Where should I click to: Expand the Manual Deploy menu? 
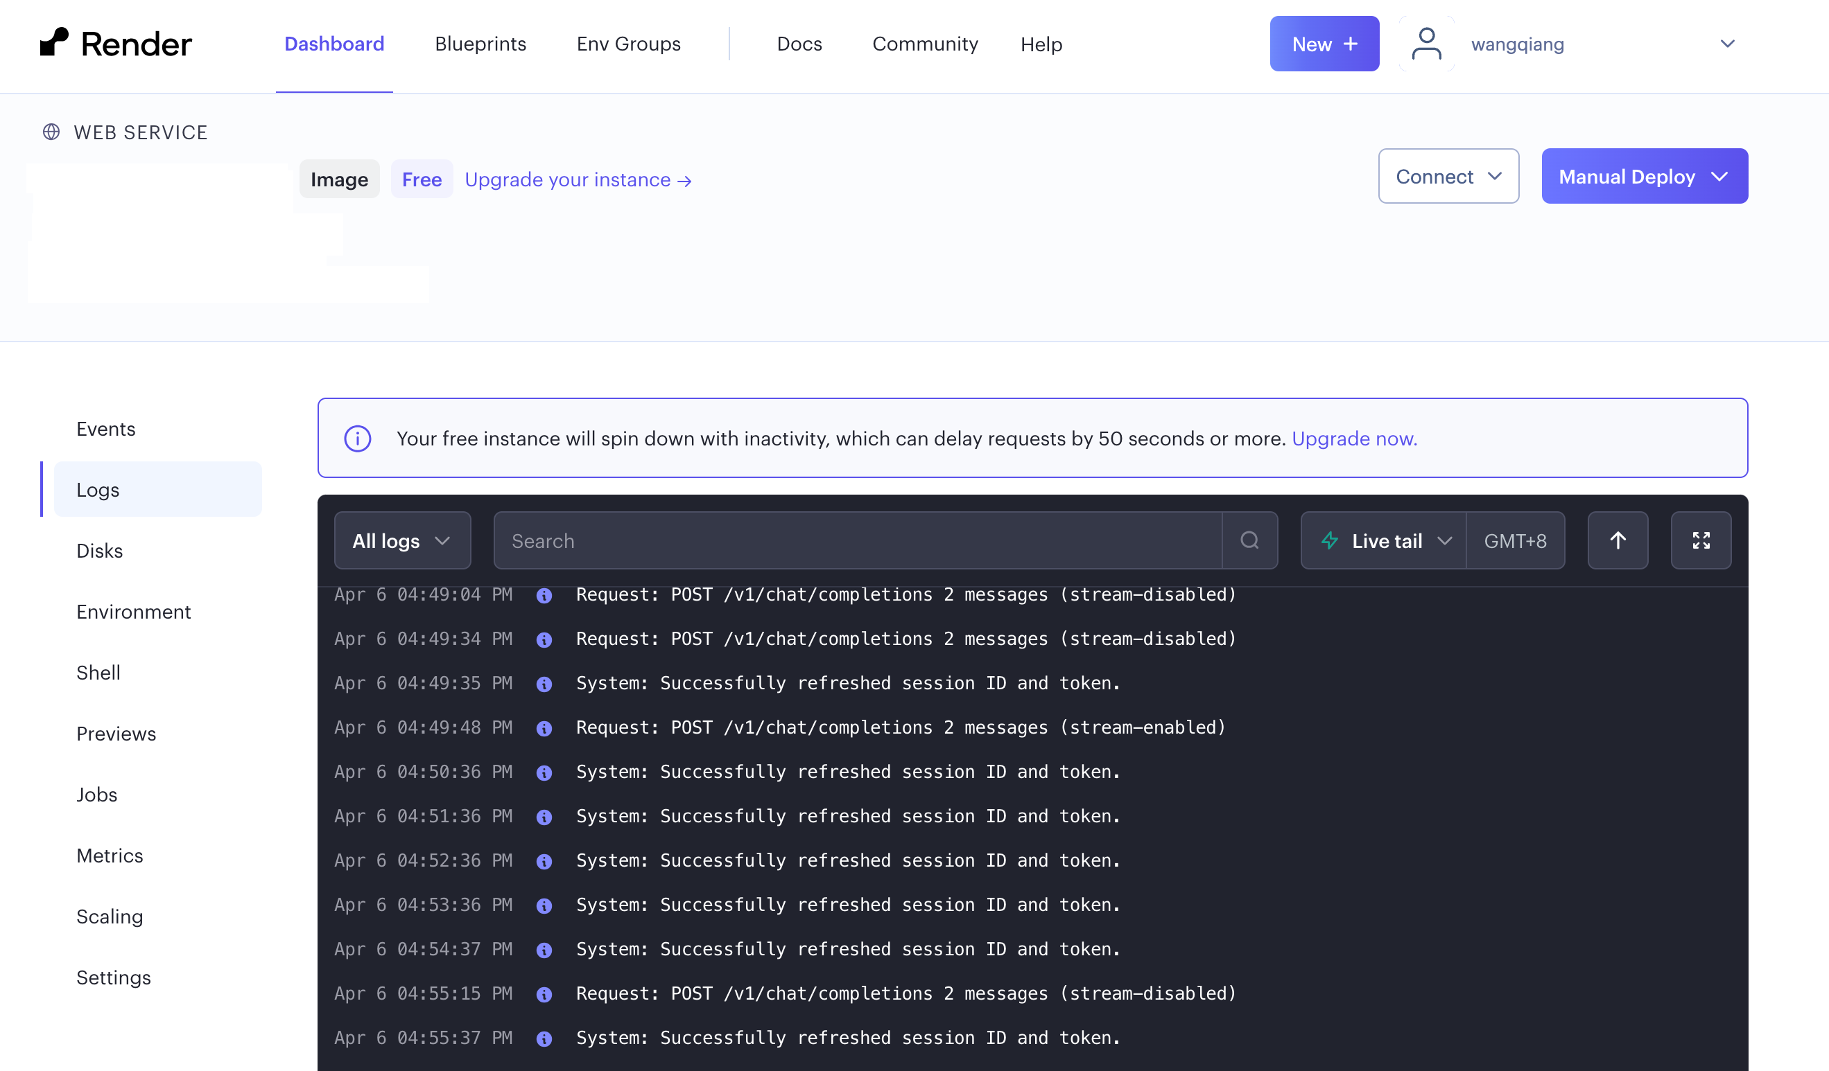click(x=1644, y=176)
